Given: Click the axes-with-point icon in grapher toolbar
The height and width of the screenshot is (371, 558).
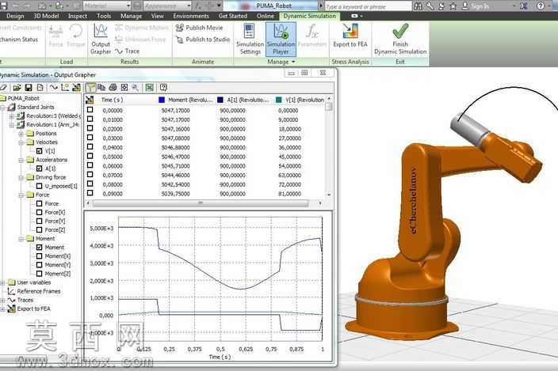Looking at the screenshot, I should pos(65,87).
